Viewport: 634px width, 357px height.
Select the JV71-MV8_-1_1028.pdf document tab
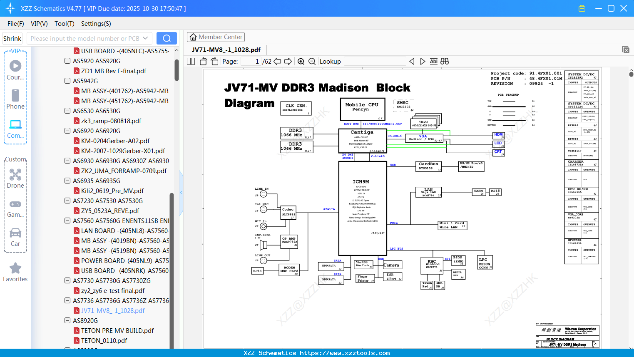point(226,50)
